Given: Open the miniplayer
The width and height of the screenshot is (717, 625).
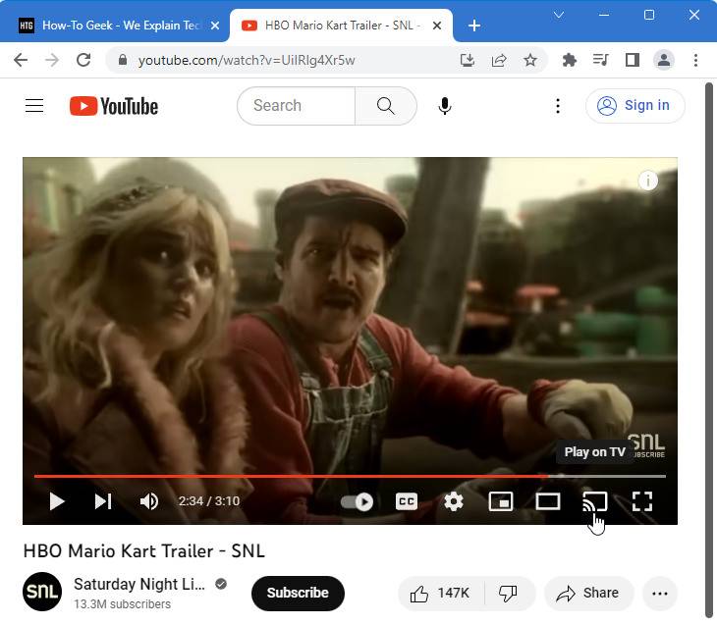Looking at the screenshot, I should 501,501.
